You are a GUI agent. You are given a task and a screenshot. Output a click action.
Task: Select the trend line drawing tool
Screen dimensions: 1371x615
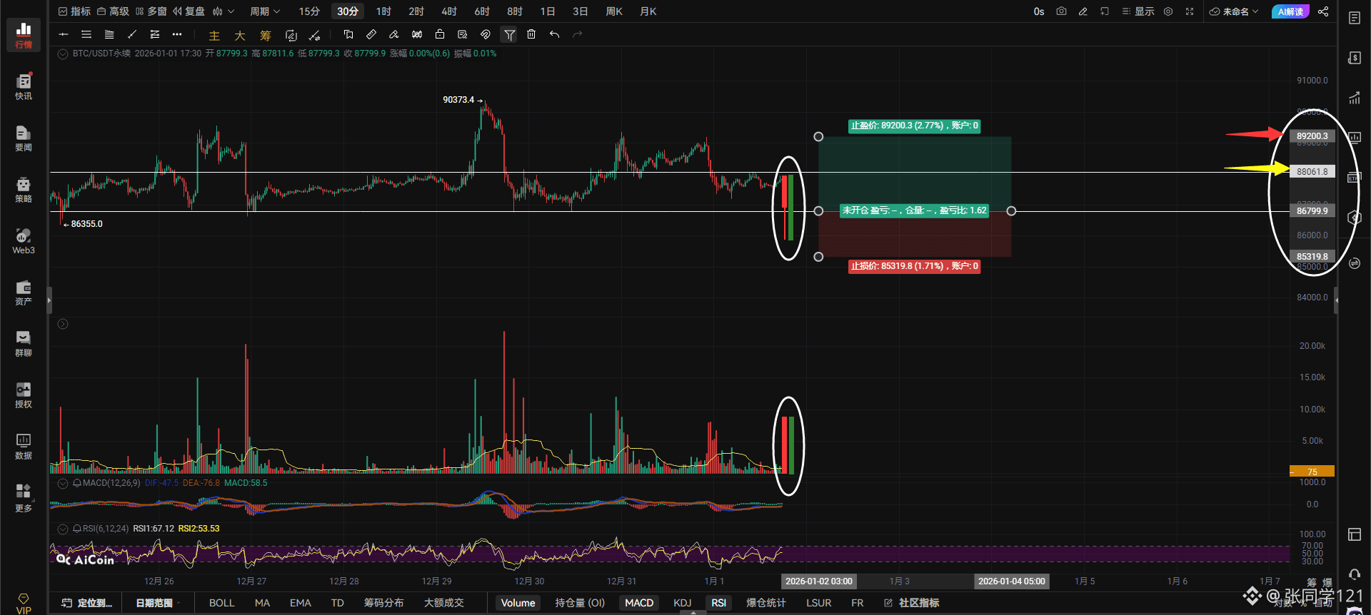(x=132, y=34)
